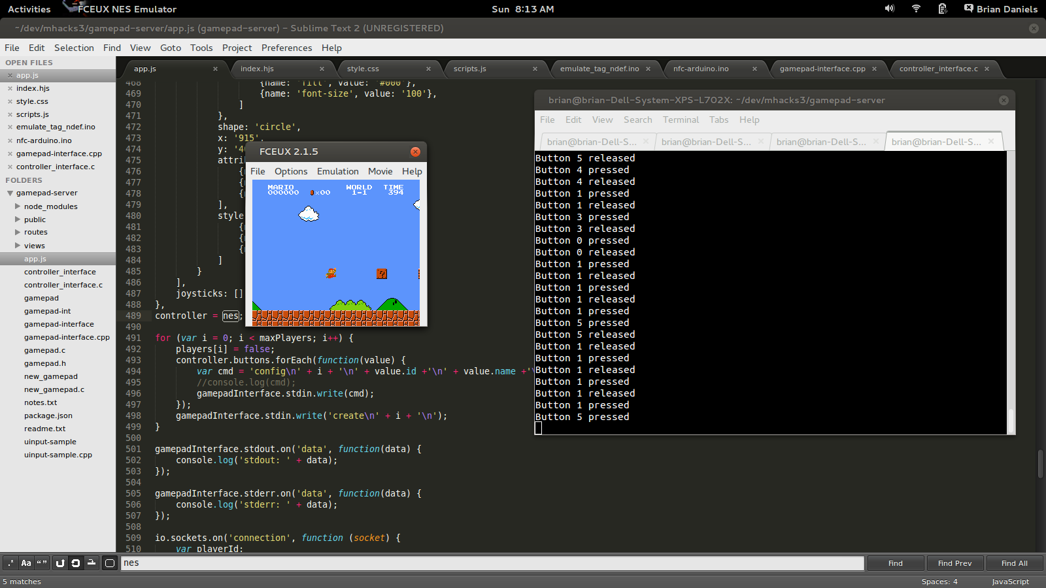Close the style.css editor tab
The height and width of the screenshot is (588, 1046).
pos(428,69)
